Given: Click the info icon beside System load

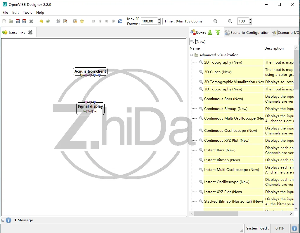Looking at the screenshot, I should pos(294,228).
